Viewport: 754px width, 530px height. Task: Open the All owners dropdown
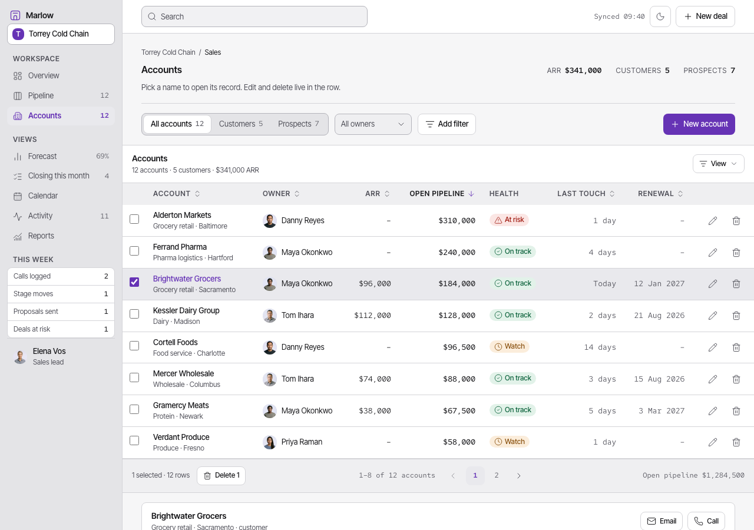[373, 124]
